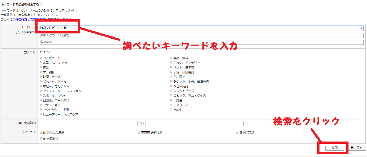Click the maximum price input field
Viewport: 367px width, 157px height.
(194, 124)
